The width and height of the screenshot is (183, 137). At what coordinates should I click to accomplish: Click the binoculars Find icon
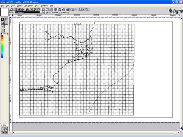pyautogui.click(x=27, y=10)
